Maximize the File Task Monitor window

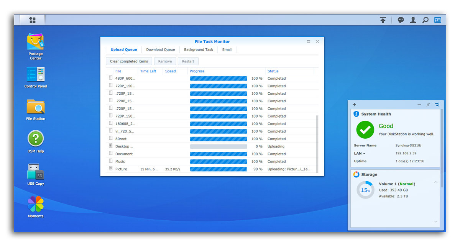(309, 41)
